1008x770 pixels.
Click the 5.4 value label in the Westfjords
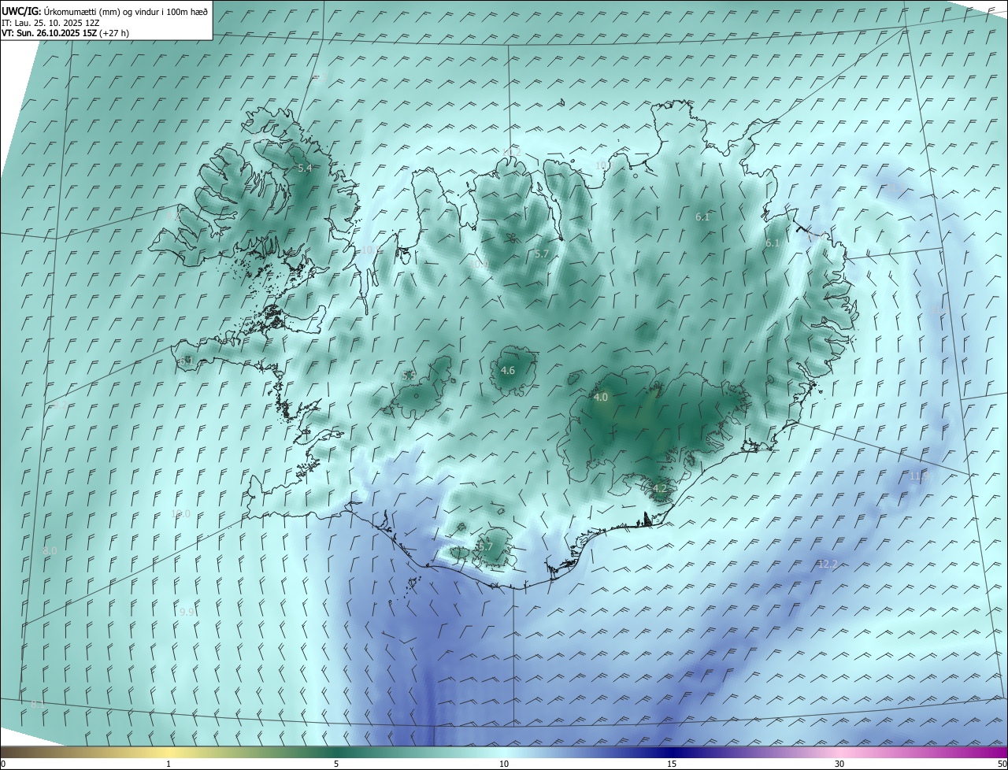point(305,168)
